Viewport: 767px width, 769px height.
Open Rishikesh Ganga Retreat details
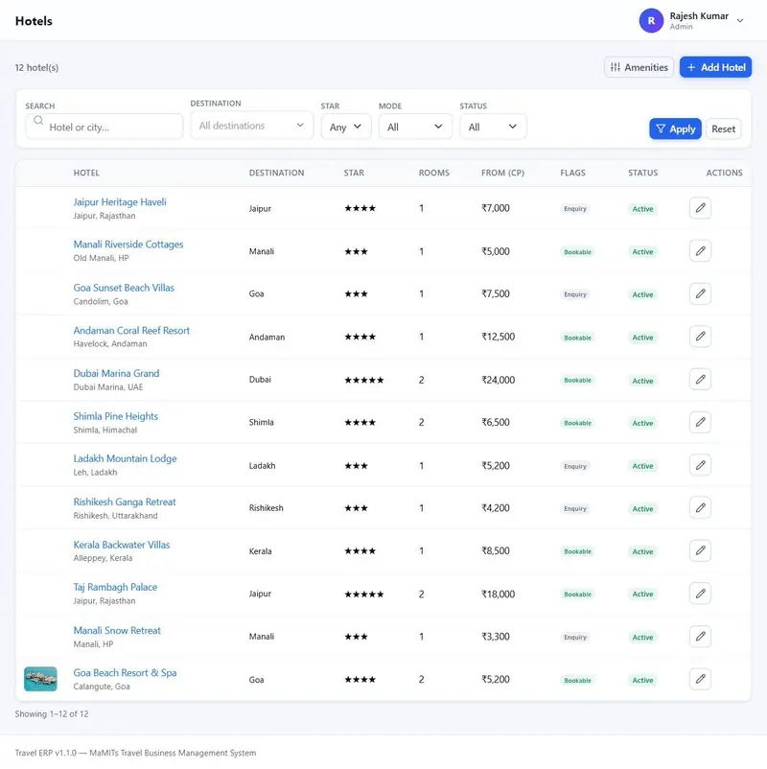click(x=125, y=501)
